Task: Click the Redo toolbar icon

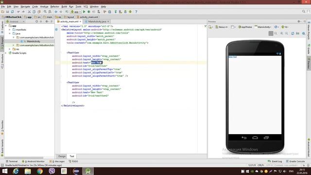Action: click(23, 12)
